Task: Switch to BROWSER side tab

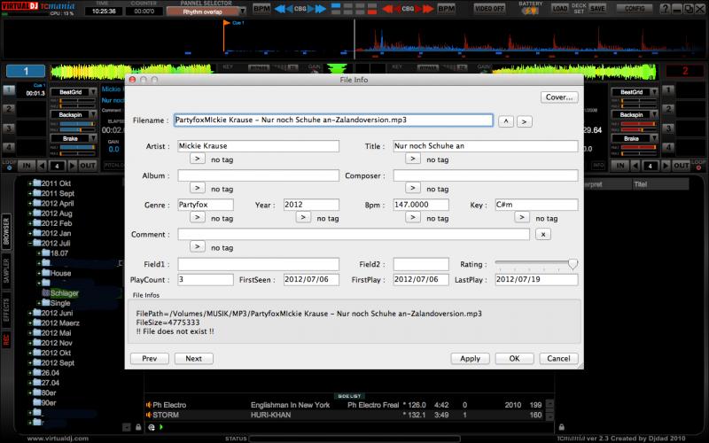Action: [6, 231]
